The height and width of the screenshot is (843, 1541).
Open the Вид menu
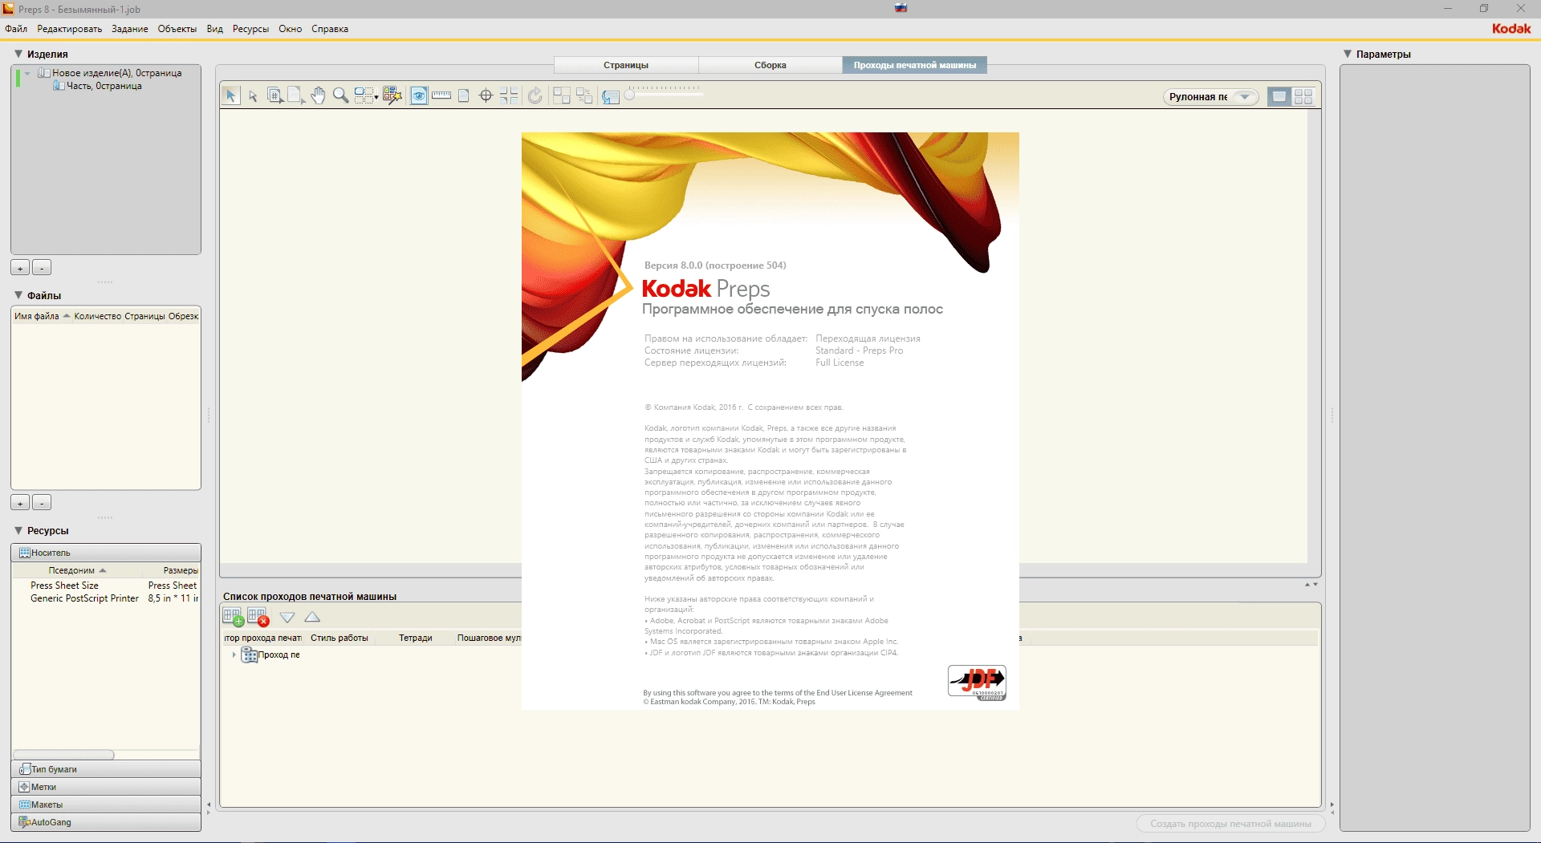pos(215,29)
